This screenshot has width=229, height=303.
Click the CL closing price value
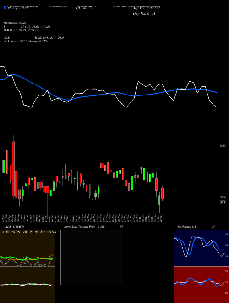pyautogui.click(x=84, y=8)
